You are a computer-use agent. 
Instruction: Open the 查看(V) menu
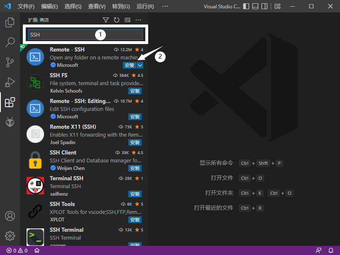point(97,6)
